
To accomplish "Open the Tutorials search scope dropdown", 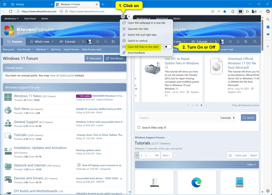I will [227, 118].
